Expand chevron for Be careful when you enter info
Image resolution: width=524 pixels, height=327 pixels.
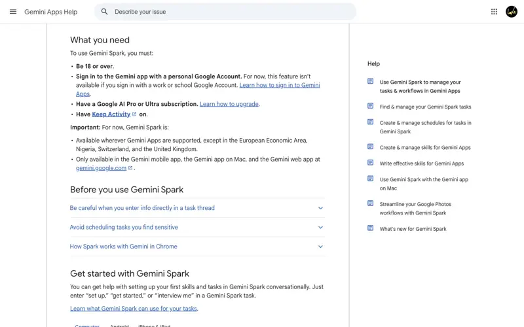pyautogui.click(x=320, y=208)
